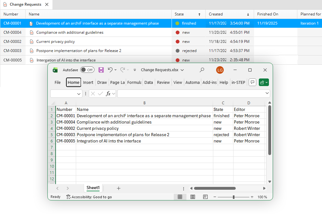Click Accessibility: Good to go status
322x214 pixels.
[89, 197]
